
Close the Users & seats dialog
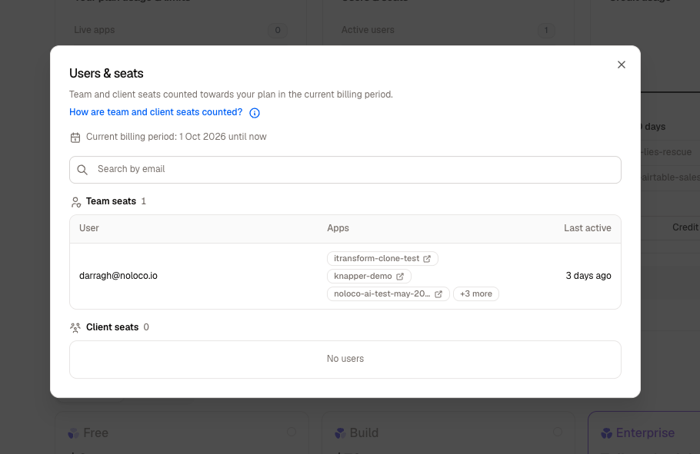621,65
